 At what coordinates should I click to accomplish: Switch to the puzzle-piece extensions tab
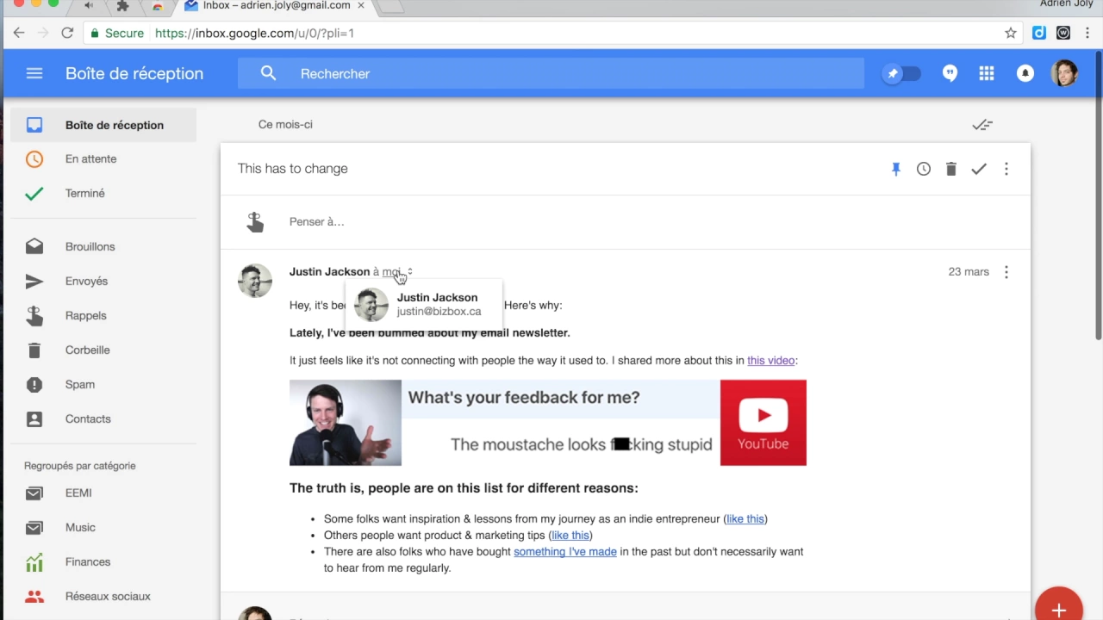(122, 6)
